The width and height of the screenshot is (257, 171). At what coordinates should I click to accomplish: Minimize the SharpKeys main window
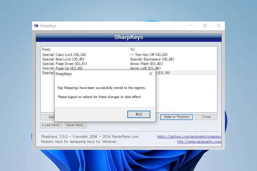(x=191, y=26)
